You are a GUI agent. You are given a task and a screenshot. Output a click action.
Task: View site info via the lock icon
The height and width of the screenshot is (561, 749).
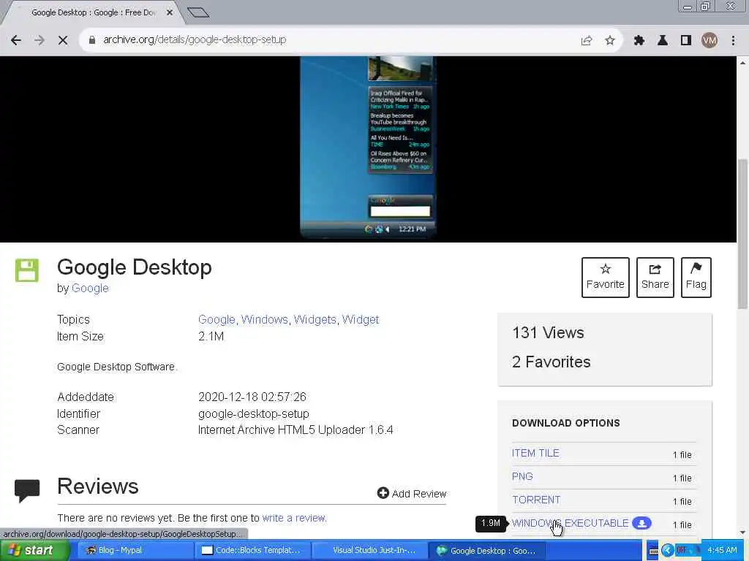[x=92, y=40]
